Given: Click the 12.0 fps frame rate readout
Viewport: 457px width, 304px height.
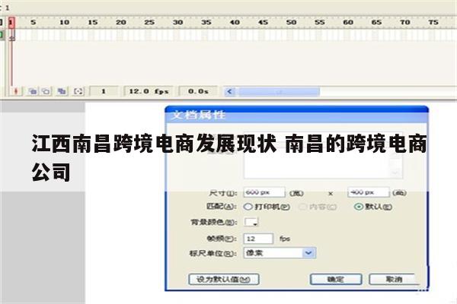Looking at the screenshot, I should tap(149, 91).
